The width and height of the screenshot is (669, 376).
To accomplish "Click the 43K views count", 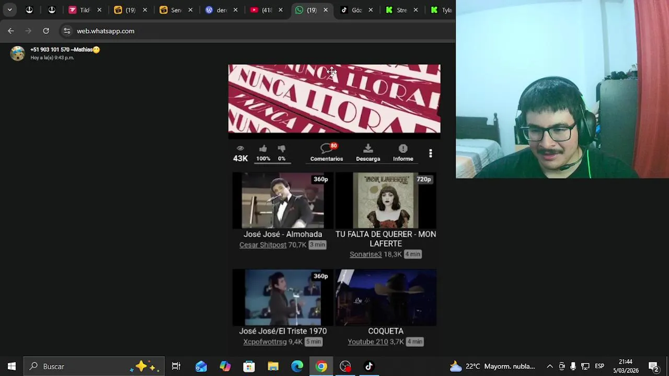I will pos(240,158).
